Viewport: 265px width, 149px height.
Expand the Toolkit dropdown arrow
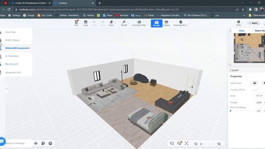129,23
